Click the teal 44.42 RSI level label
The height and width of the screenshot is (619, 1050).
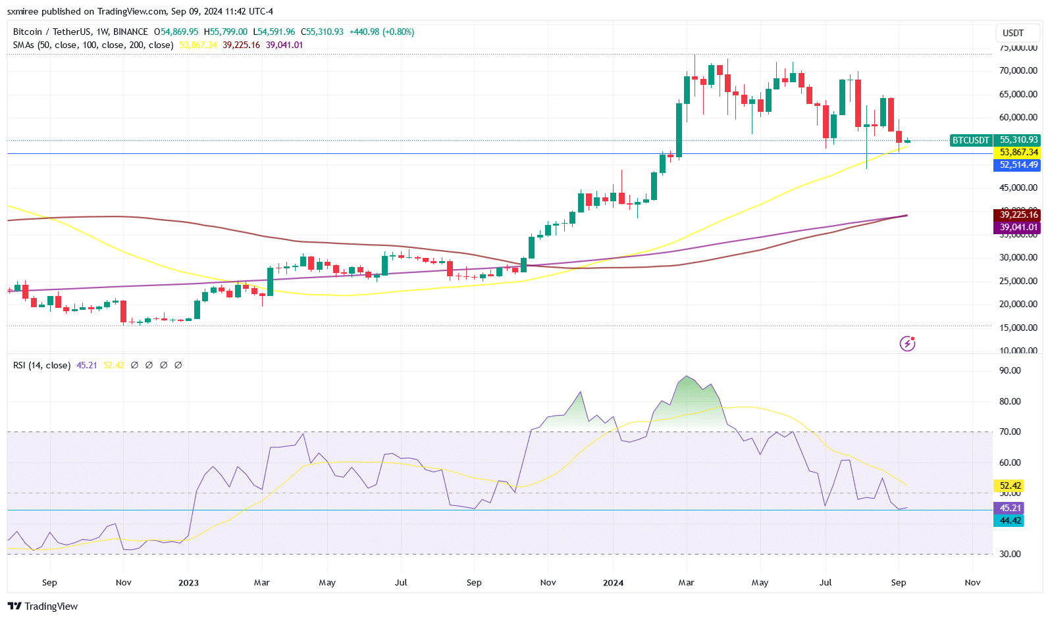[x=1009, y=521]
